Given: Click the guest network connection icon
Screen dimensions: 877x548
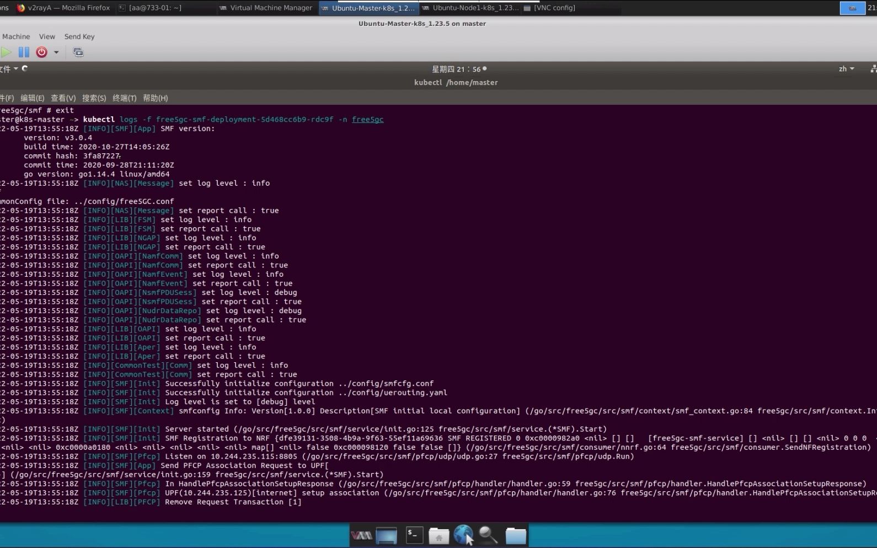Looking at the screenshot, I should click(x=873, y=69).
